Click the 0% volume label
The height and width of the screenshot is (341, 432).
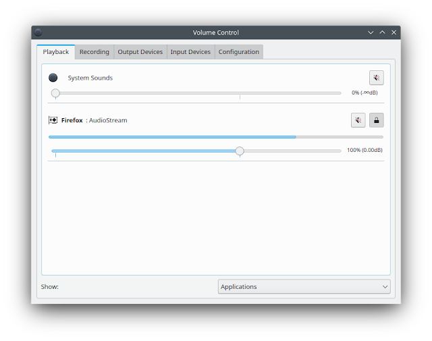[x=364, y=93]
